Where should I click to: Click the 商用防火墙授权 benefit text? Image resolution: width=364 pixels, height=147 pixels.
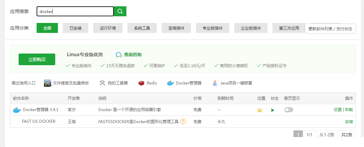(234, 66)
